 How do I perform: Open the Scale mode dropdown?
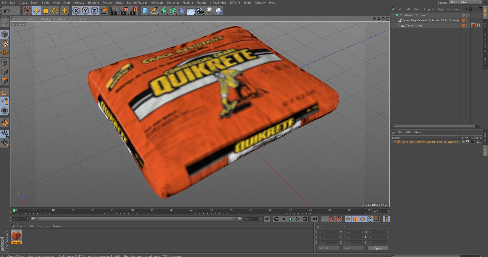[353, 248]
